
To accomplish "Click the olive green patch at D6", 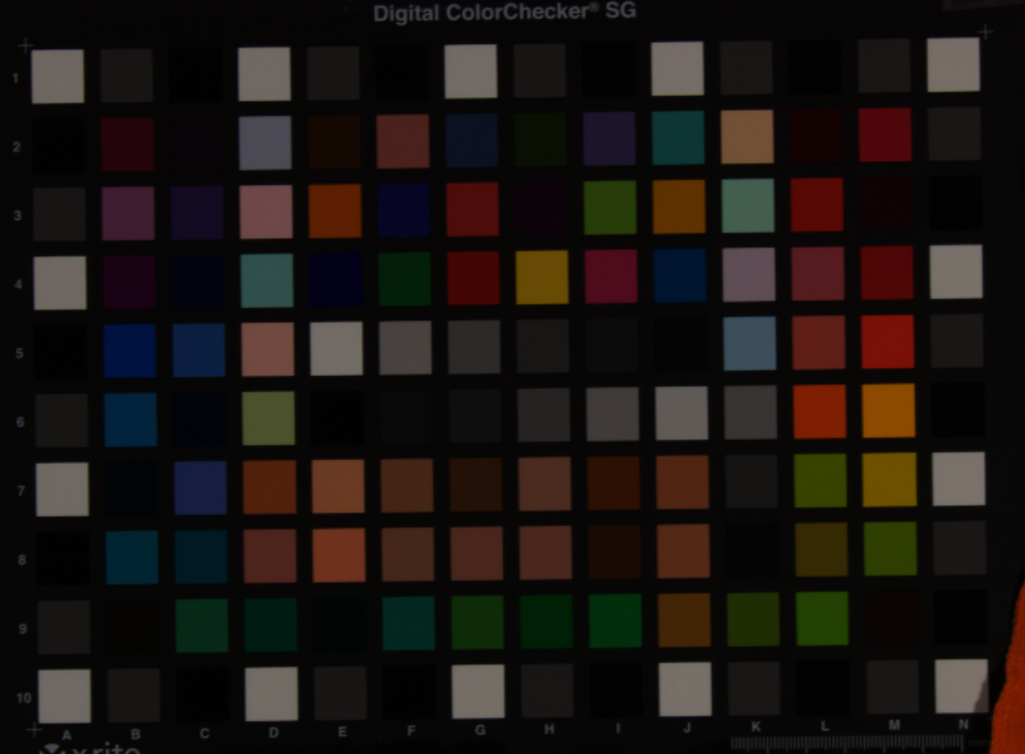I will pos(268,418).
